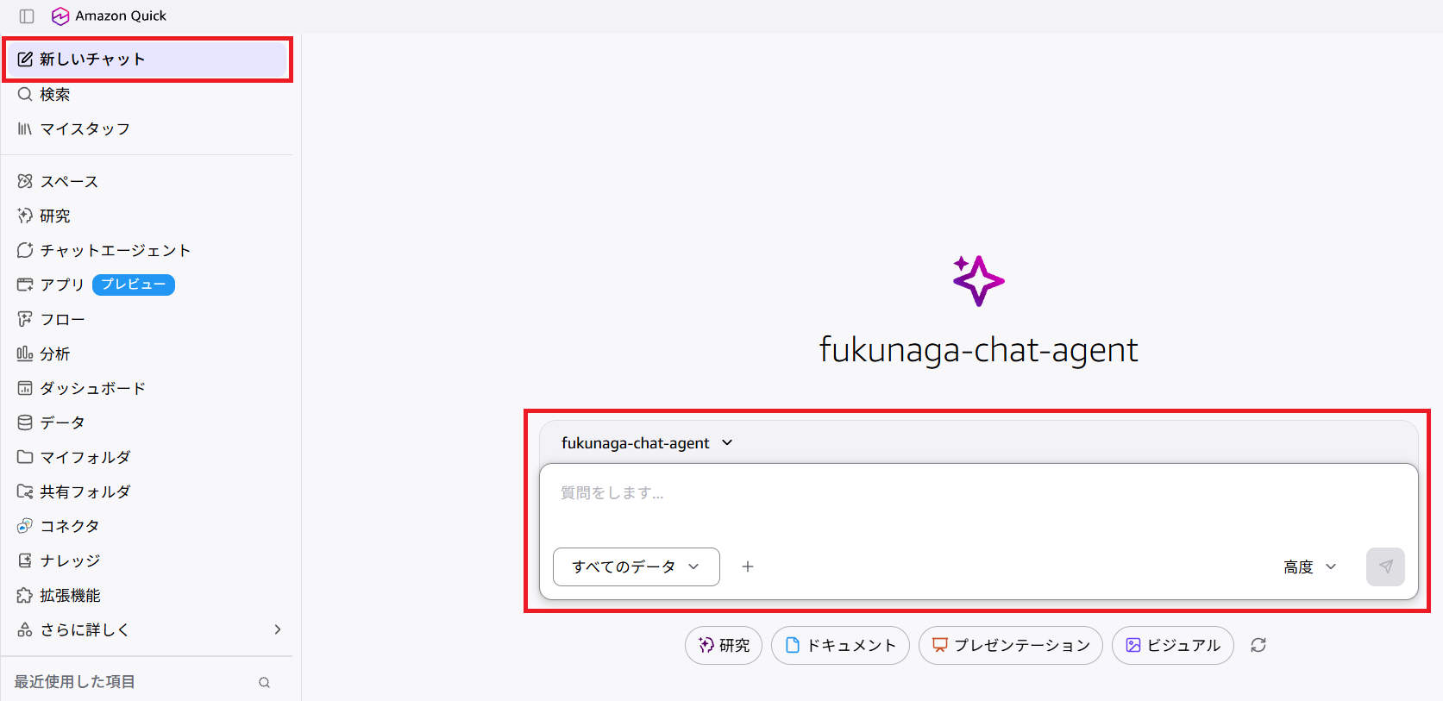This screenshot has width=1443, height=701.
Task: Click the 新しいチャット compose icon
Action: tap(25, 59)
